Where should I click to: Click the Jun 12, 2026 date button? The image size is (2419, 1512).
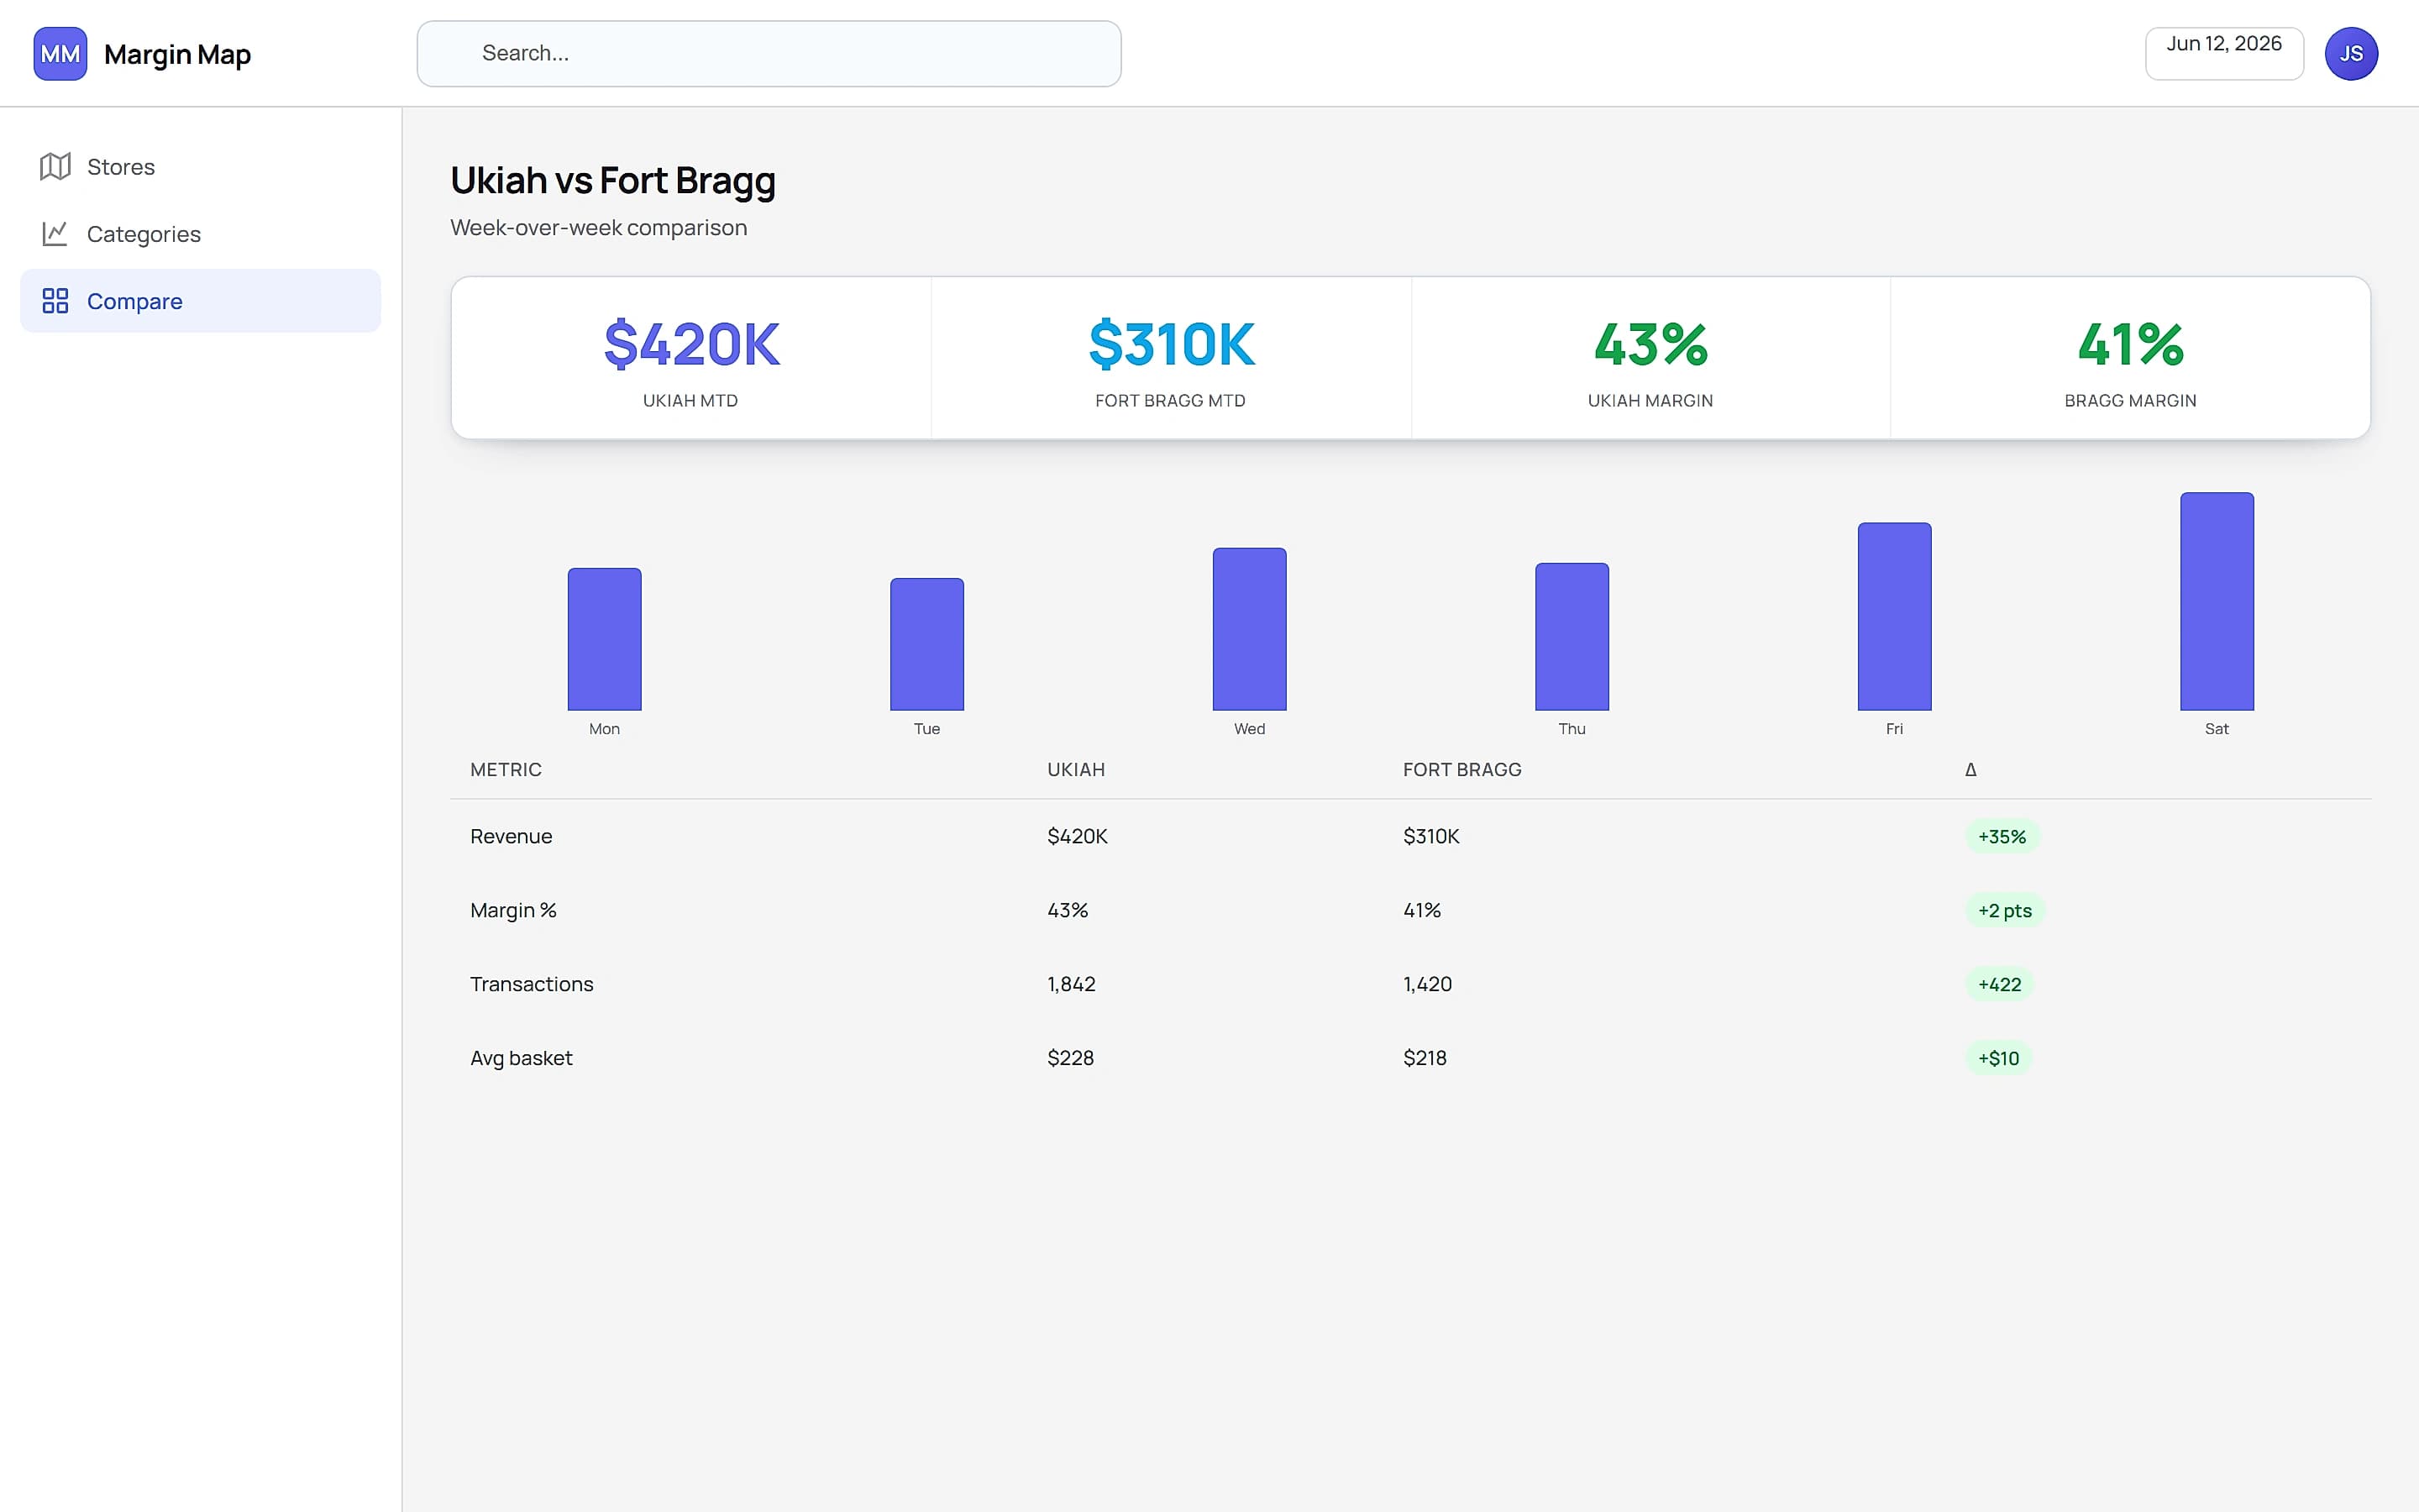(2224, 53)
